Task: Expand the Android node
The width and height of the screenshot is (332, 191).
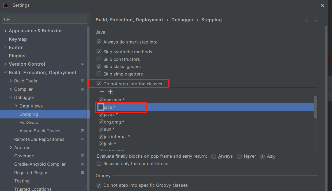Action: 11,148
